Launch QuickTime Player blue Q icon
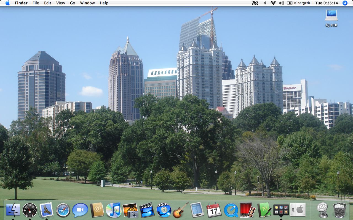Screen dimensions: 353x220 click(231, 210)
